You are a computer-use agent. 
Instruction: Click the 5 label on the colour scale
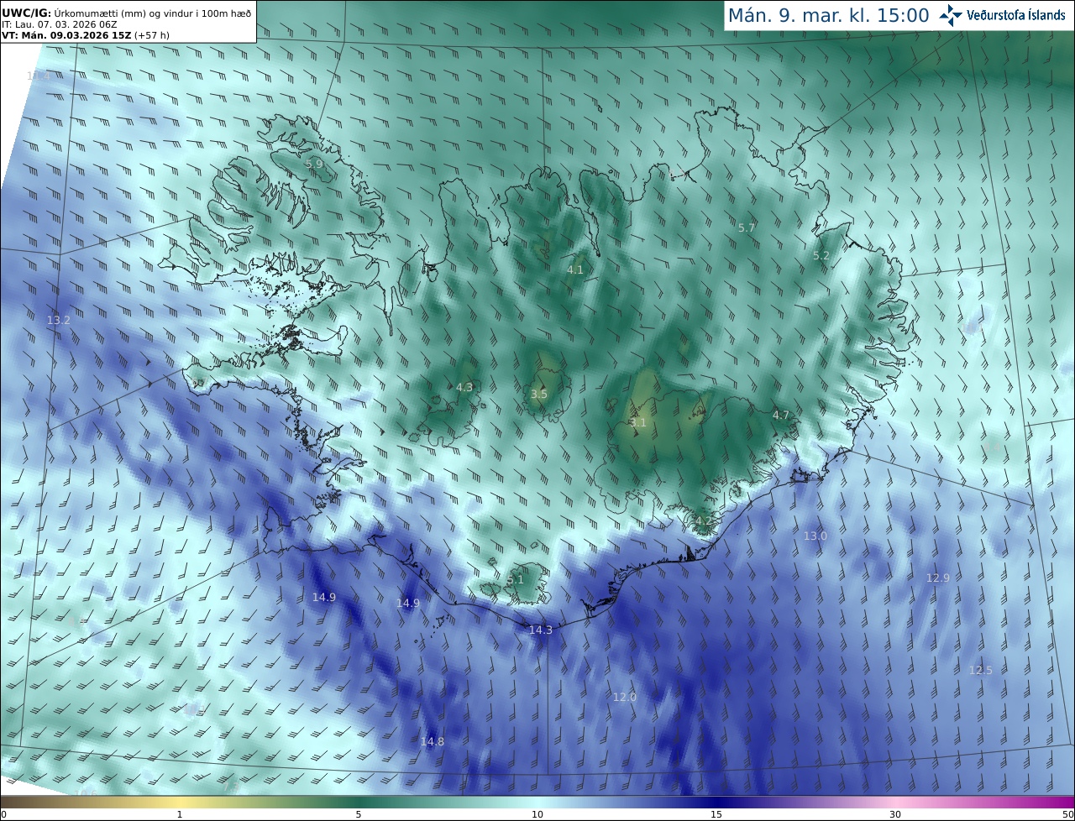[359, 815]
